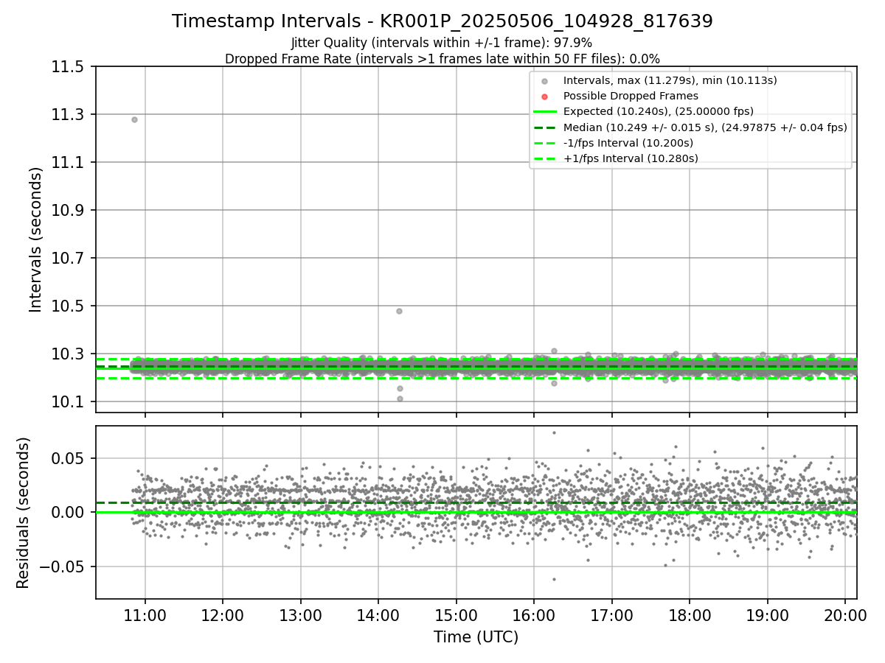
Task: Select the highest residual point above 0.05 near 16:15
Action: click(554, 432)
